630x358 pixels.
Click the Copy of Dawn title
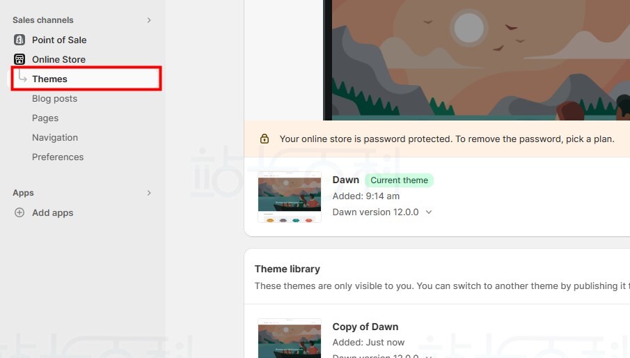pyautogui.click(x=365, y=327)
